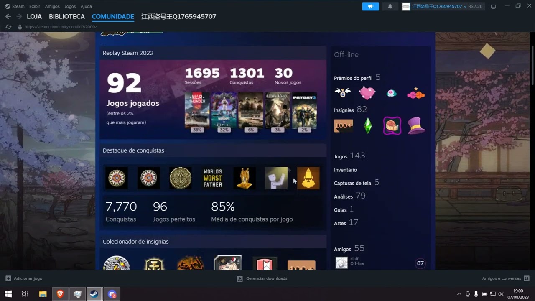535x301 pixels.
Task: Open the Jogos 143 link
Action: [349, 156]
